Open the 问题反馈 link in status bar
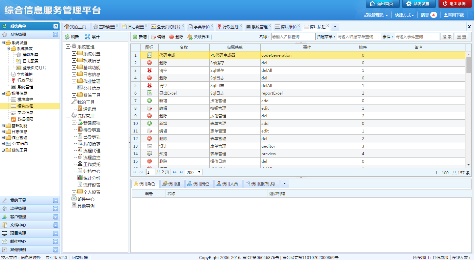 (80, 258)
